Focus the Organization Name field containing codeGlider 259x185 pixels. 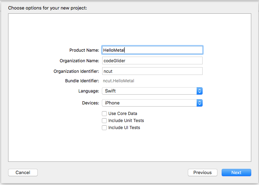152,60
